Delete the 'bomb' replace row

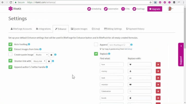(x=158, y=98)
